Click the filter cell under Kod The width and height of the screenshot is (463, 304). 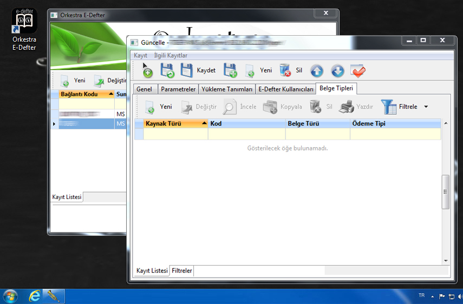[247, 134]
